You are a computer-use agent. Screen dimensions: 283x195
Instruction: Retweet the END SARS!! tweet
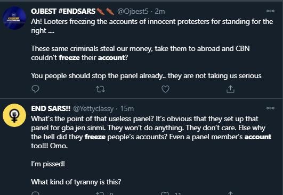tap(100, 193)
